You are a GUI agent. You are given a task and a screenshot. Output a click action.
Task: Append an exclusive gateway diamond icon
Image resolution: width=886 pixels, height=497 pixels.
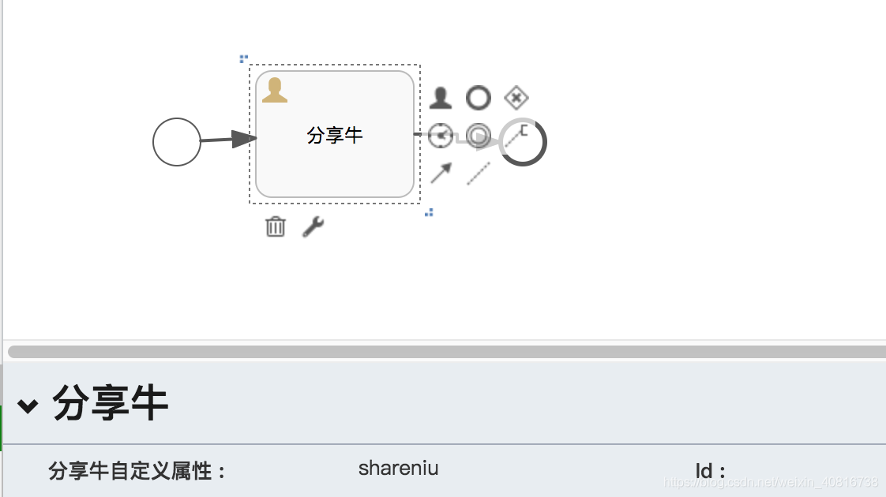516,97
